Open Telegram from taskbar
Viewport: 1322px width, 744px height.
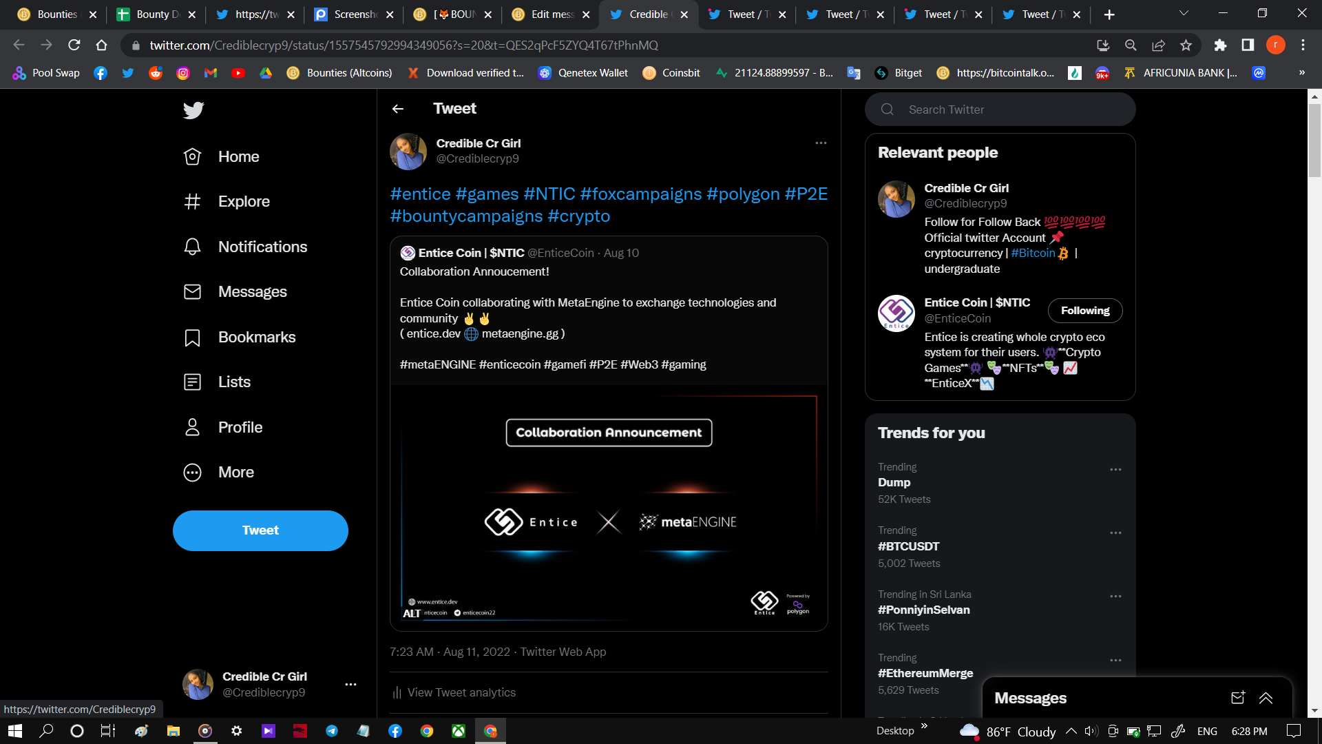coord(332,731)
